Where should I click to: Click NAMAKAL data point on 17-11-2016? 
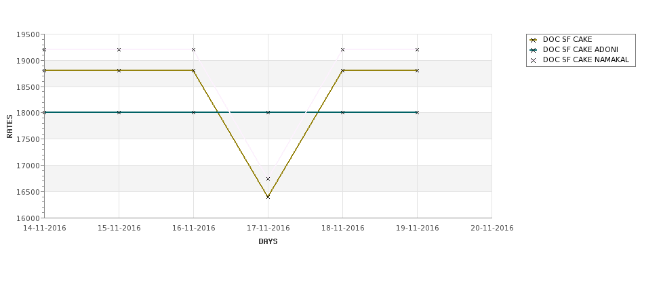tap(268, 179)
